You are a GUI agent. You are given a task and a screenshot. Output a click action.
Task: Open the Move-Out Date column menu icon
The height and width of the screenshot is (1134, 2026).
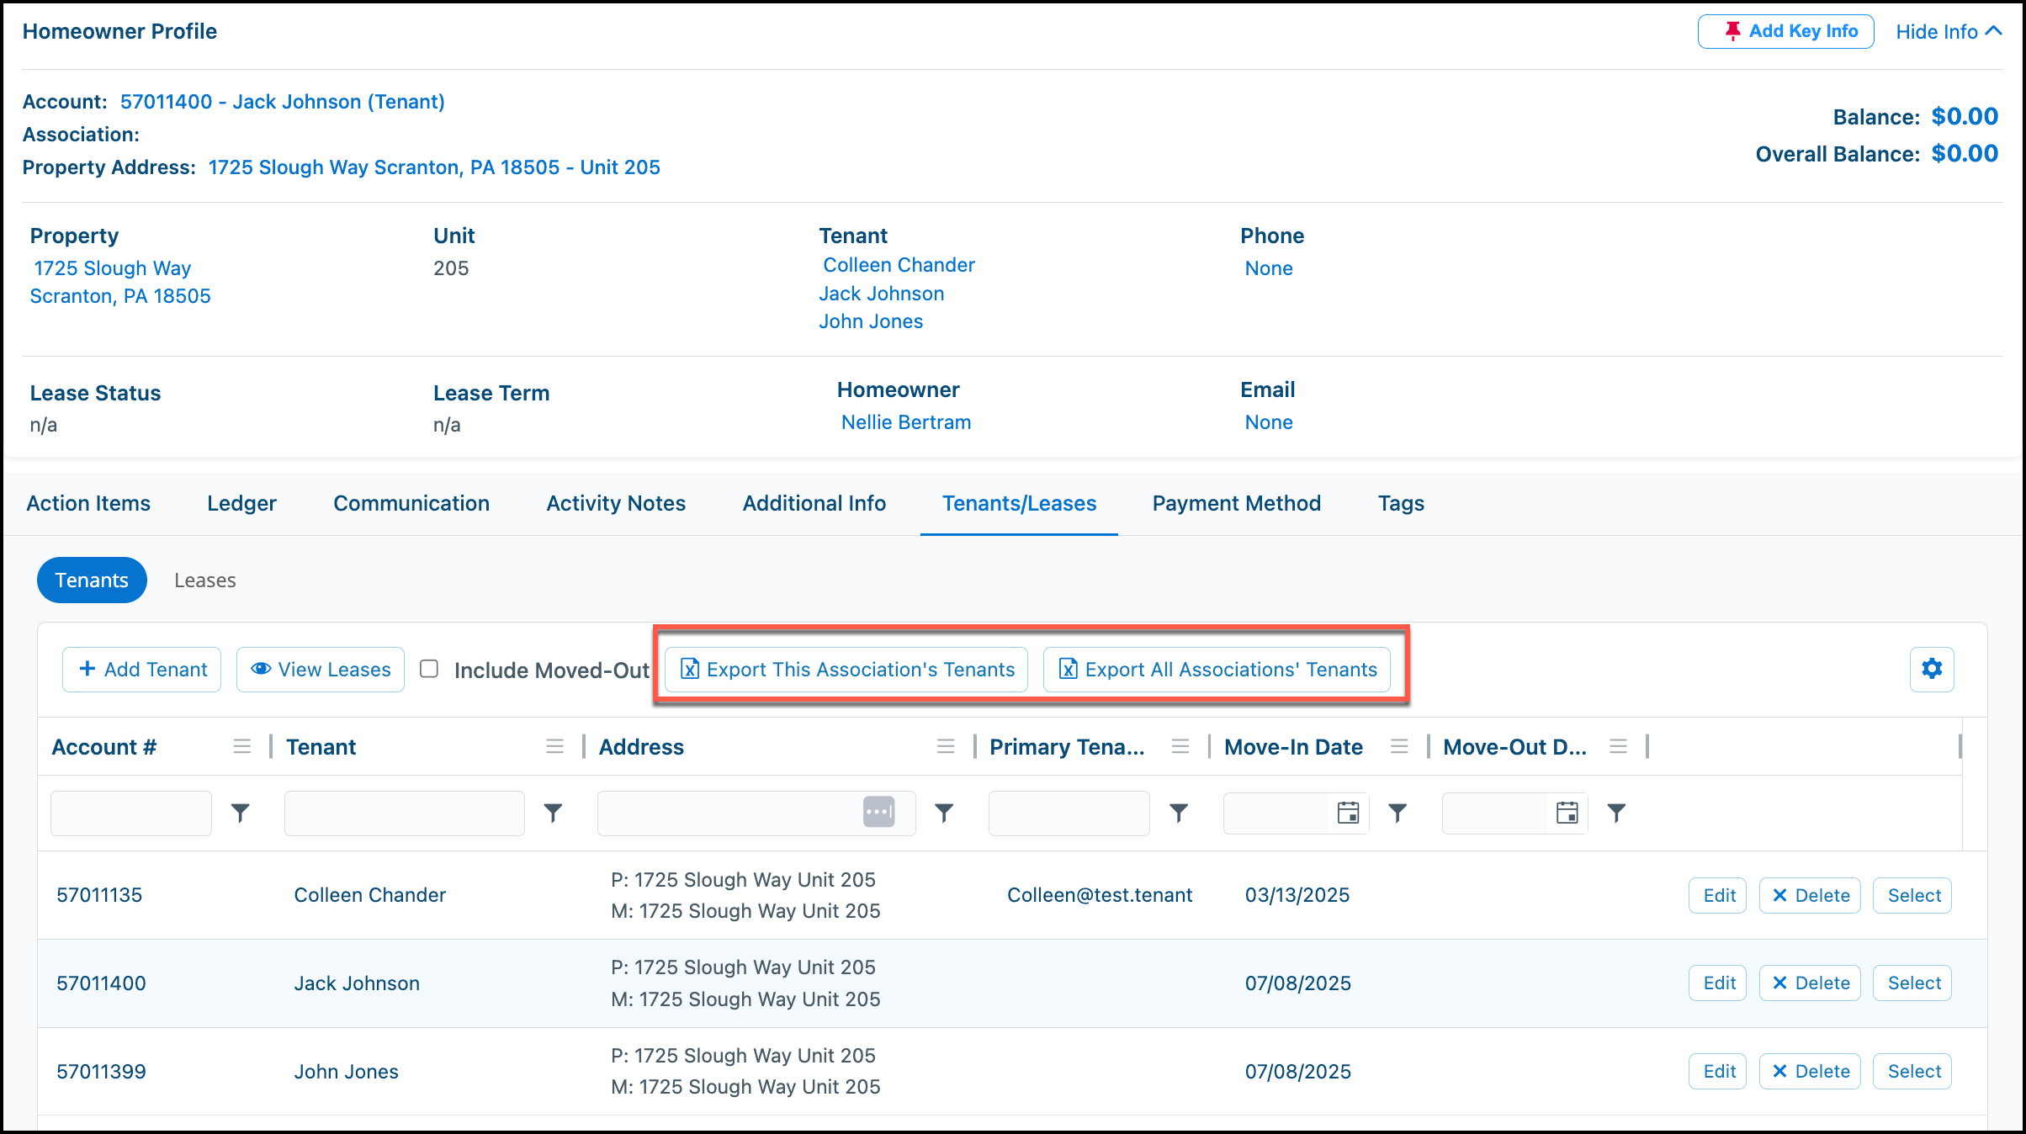click(1618, 746)
